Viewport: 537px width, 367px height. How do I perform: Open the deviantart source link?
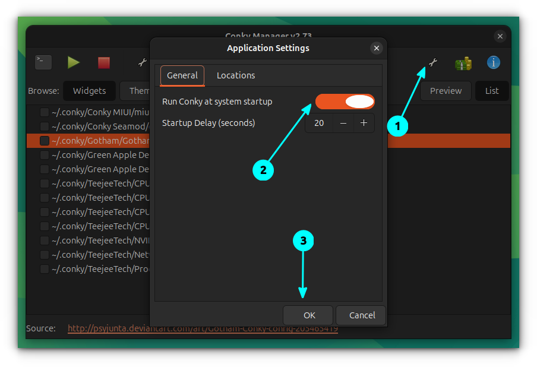pyautogui.click(x=203, y=328)
